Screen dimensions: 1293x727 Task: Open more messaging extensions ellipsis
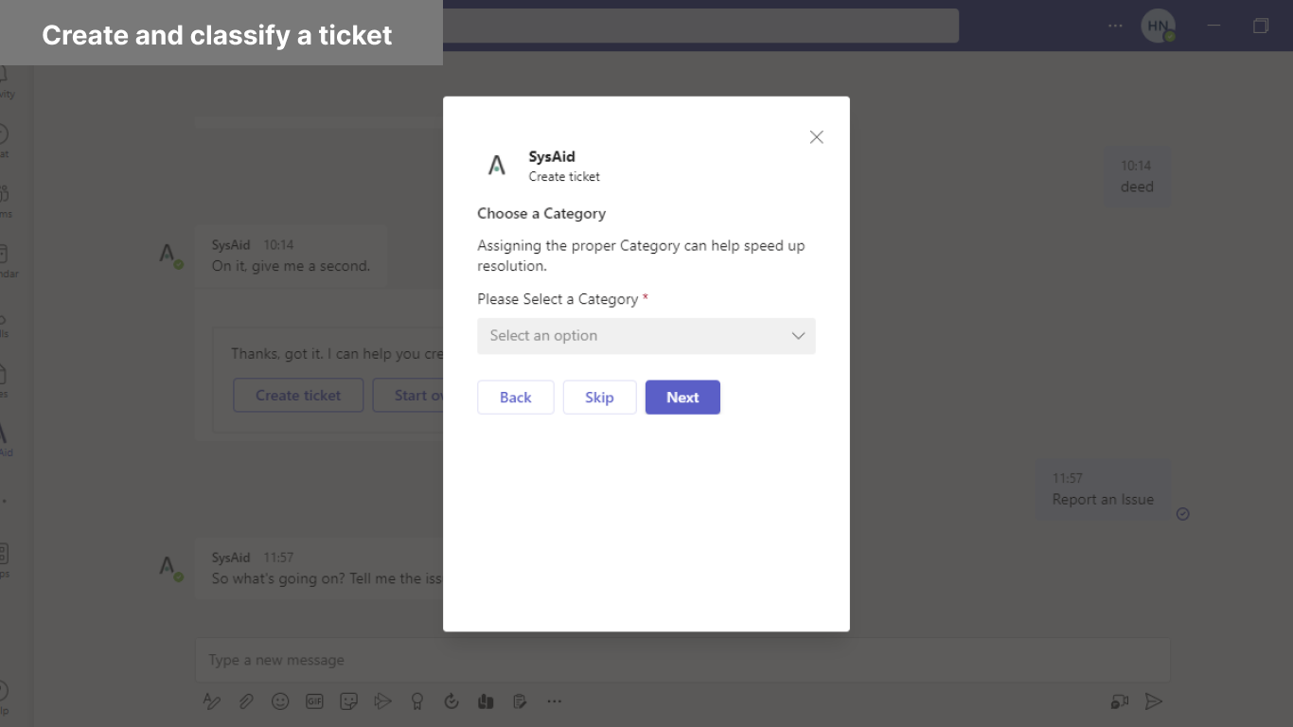(554, 701)
